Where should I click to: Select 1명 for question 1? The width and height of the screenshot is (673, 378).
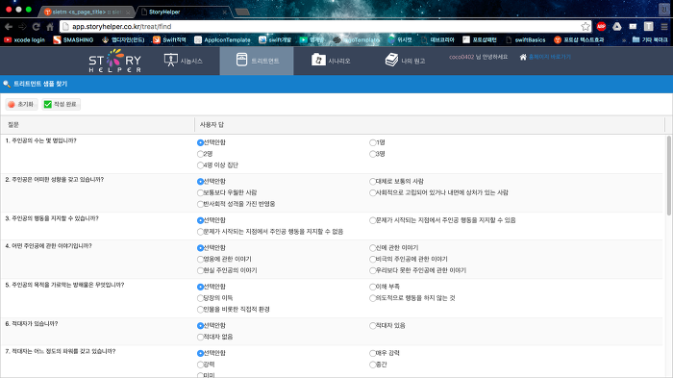373,142
